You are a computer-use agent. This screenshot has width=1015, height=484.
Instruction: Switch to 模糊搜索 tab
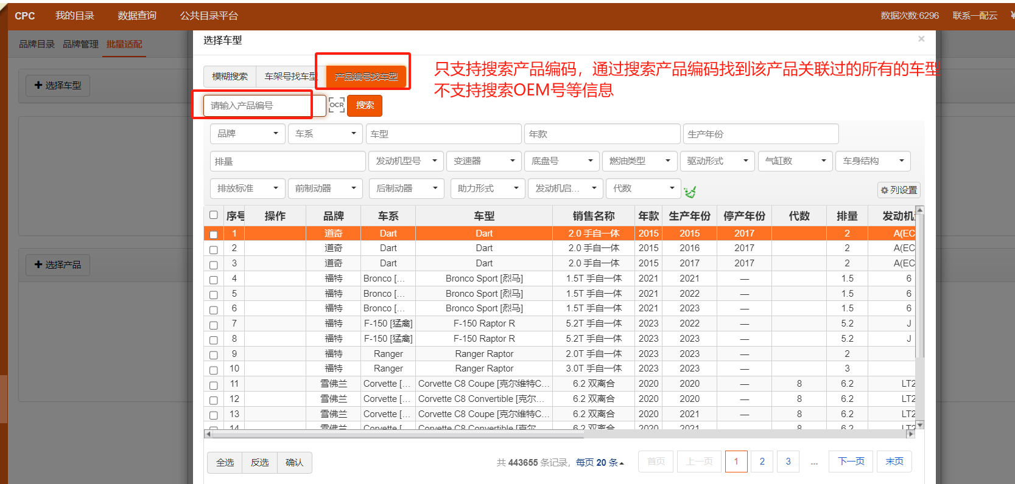230,76
